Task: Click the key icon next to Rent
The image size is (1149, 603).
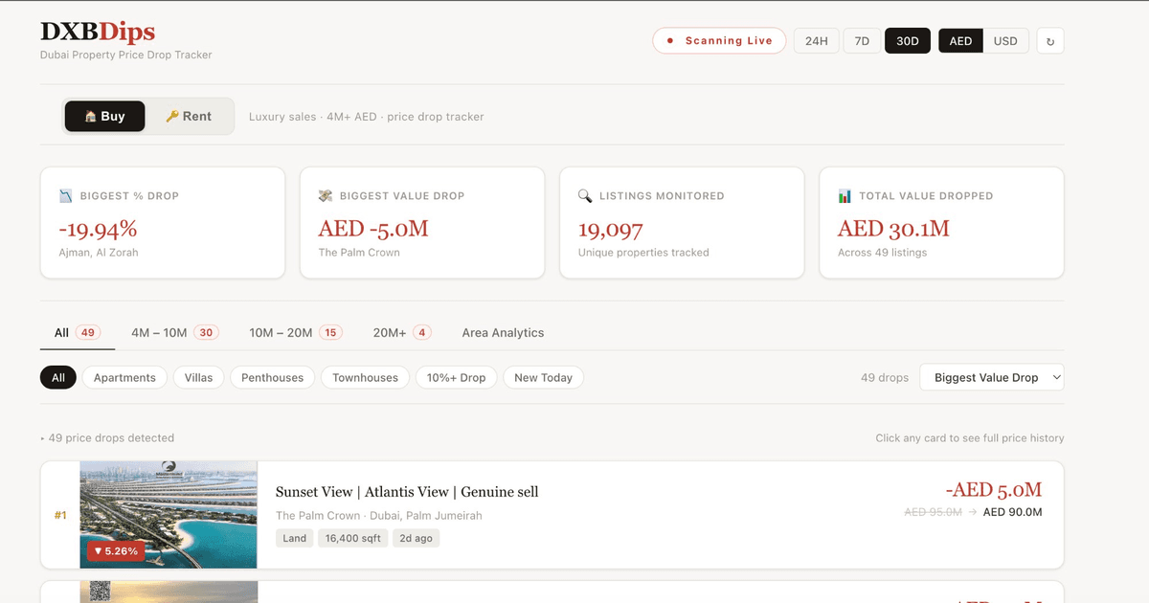Action: point(173,116)
